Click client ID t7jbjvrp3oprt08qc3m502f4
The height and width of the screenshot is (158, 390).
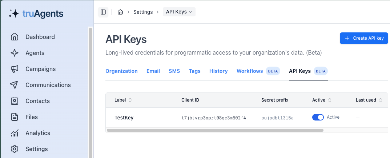pos(214,118)
